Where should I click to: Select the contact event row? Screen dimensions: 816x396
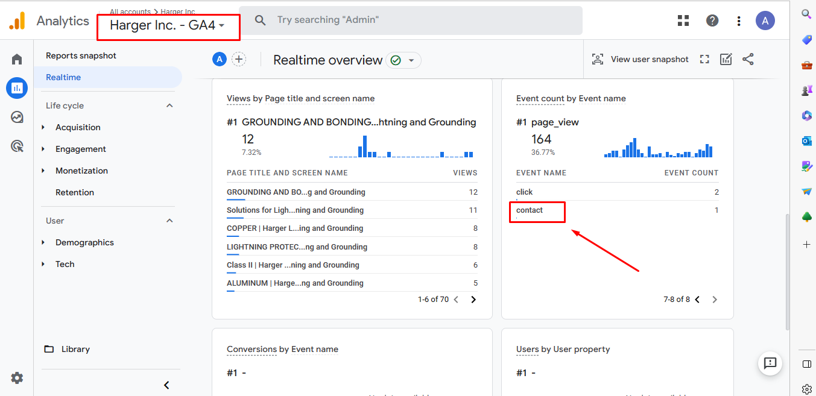tap(618, 210)
